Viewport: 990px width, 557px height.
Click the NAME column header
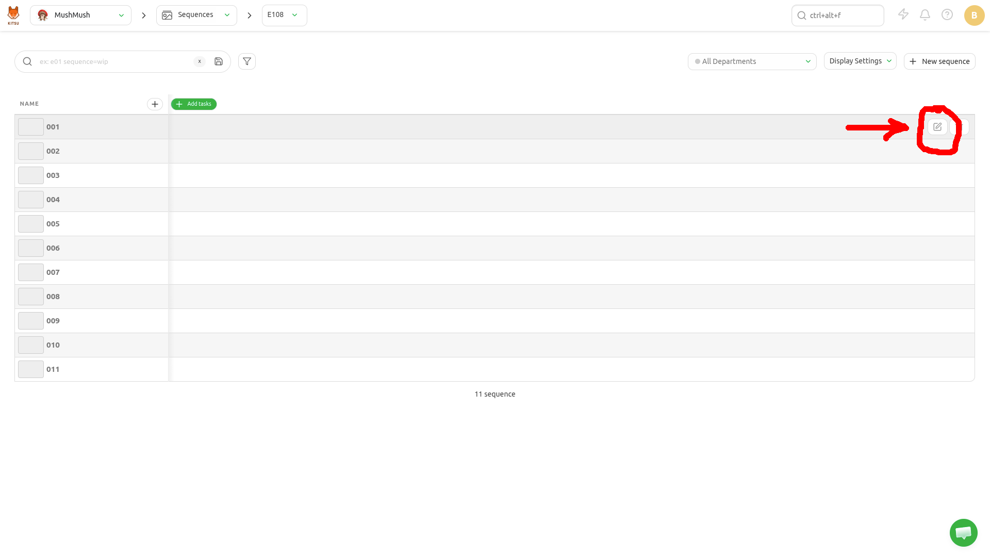tap(29, 104)
